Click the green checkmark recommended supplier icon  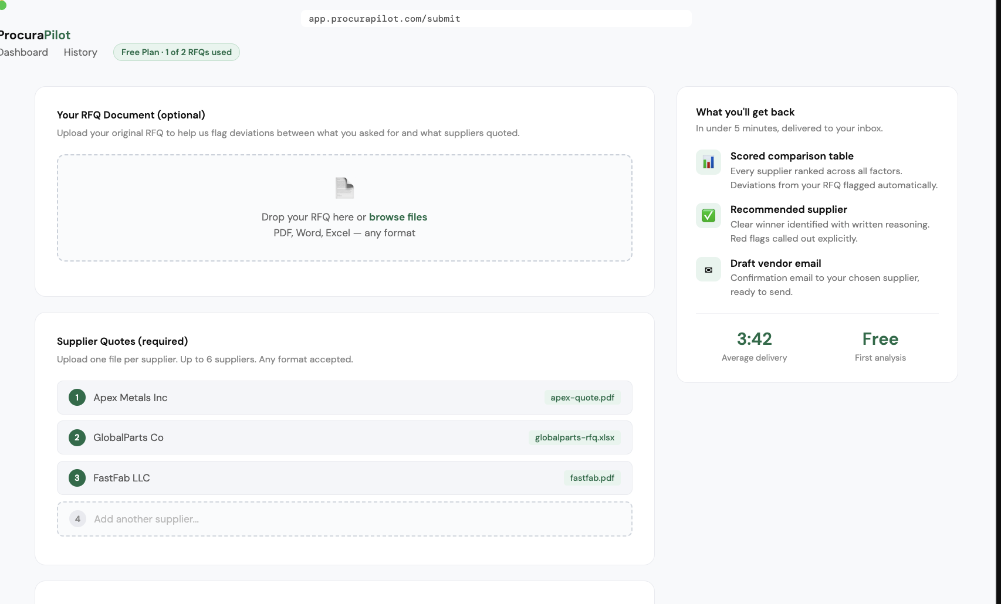click(708, 216)
